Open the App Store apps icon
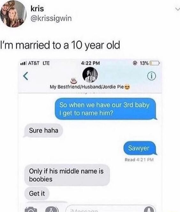Screen dimensions: 180x212 point(52,209)
